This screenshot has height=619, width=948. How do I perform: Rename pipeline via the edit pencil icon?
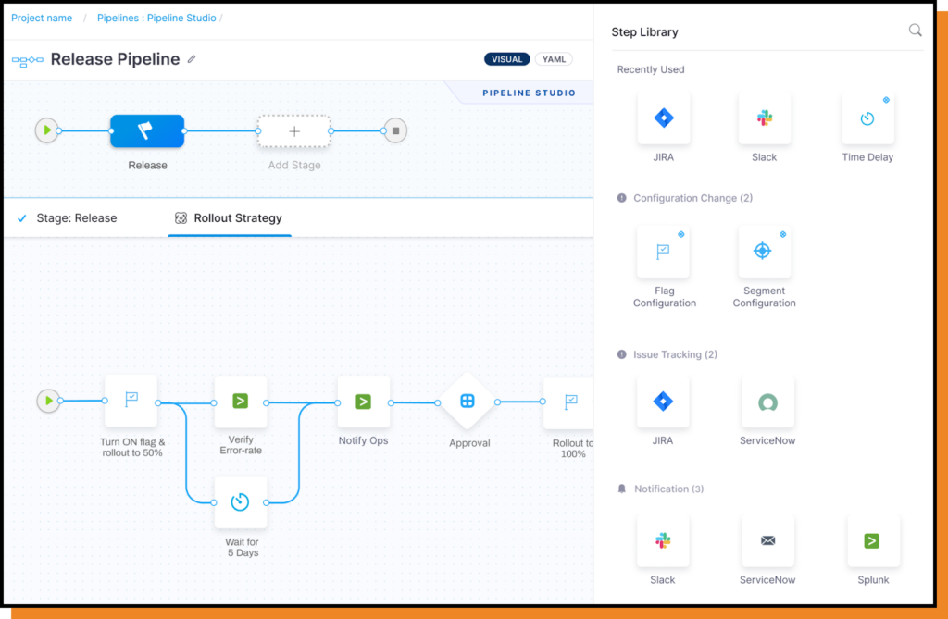(x=191, y=58)
